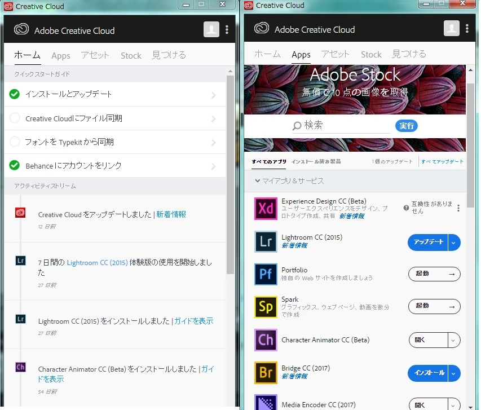Click the magnifier icon in Adobe Stock search
Screen dimensions: 481x410
tap(297, 126)
